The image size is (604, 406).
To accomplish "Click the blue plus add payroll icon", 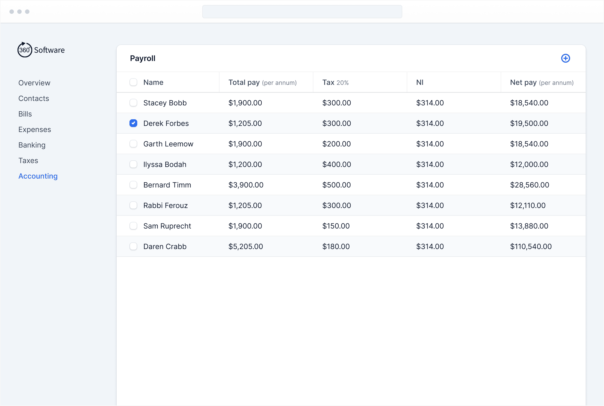I will [565, 58].
